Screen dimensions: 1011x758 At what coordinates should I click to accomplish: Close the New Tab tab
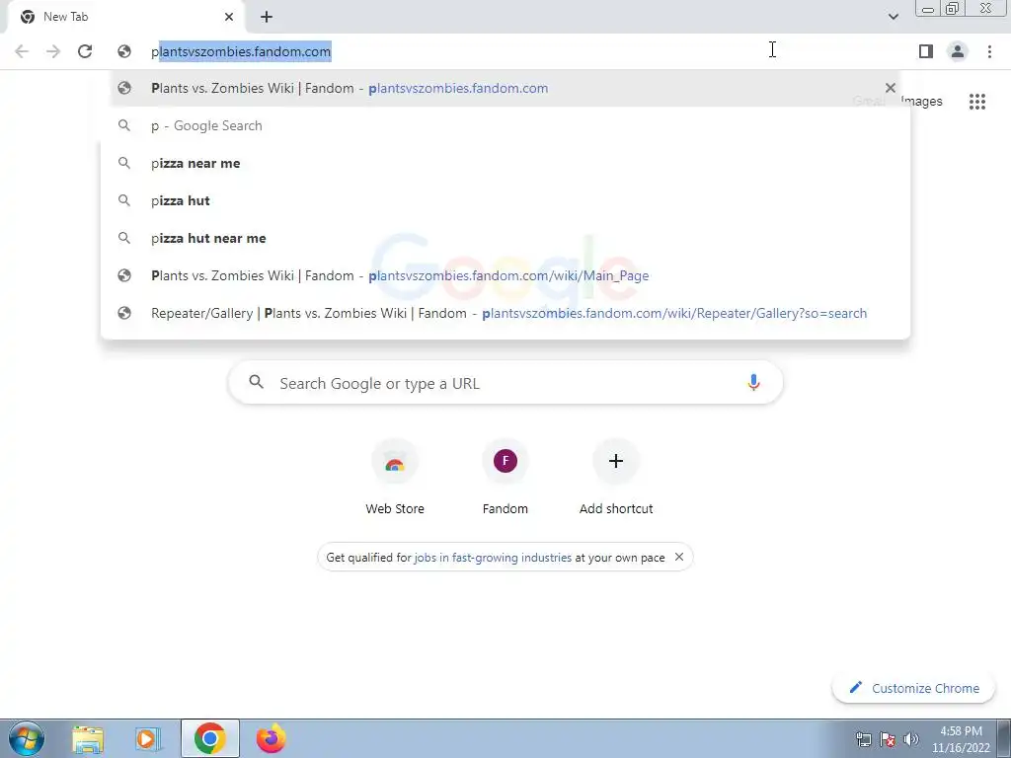pyautogui.click(x=229, y=17)
